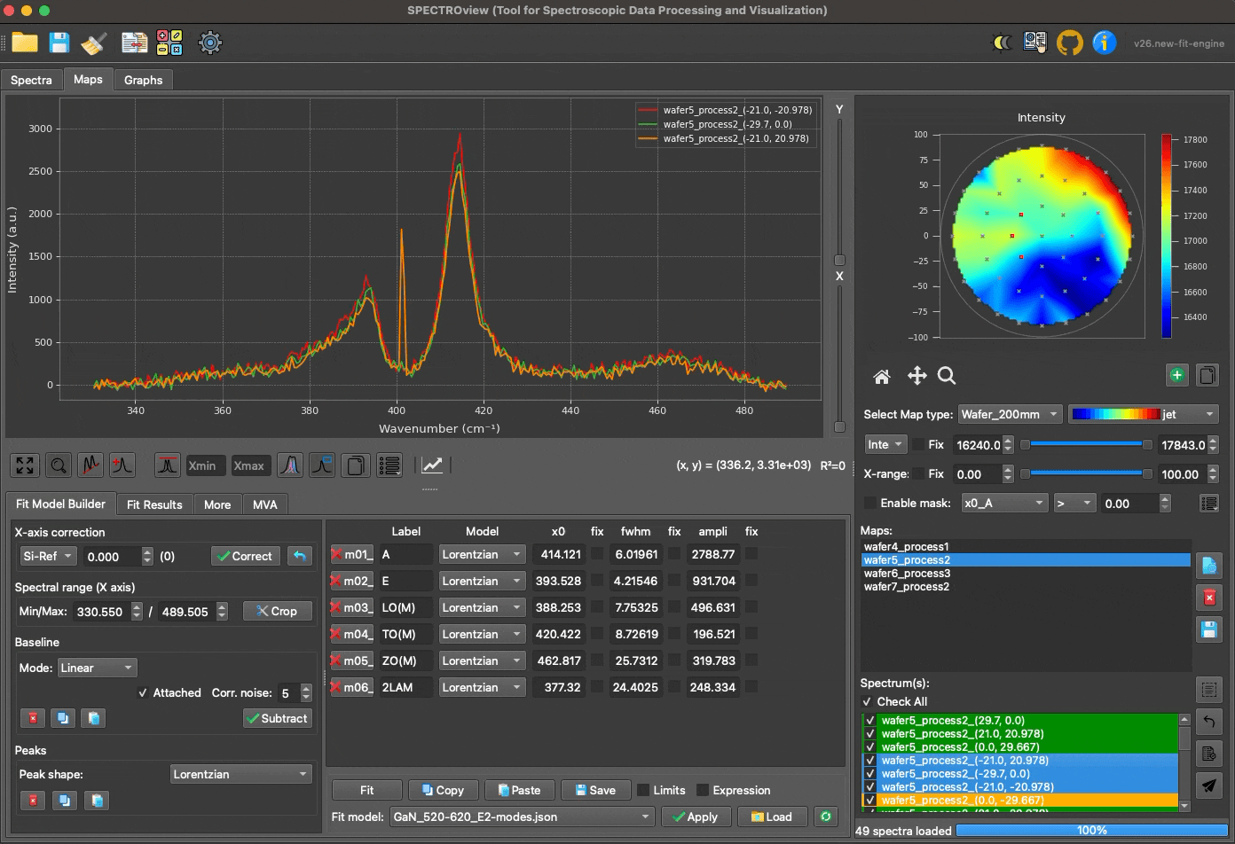Open the Wafer_200mm map type dropdown
The image size is (1235, 844).
pos(1010,414)
